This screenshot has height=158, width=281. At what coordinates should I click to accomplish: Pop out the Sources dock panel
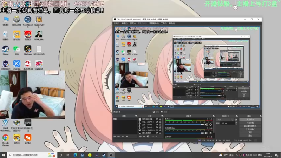point(162,116)
